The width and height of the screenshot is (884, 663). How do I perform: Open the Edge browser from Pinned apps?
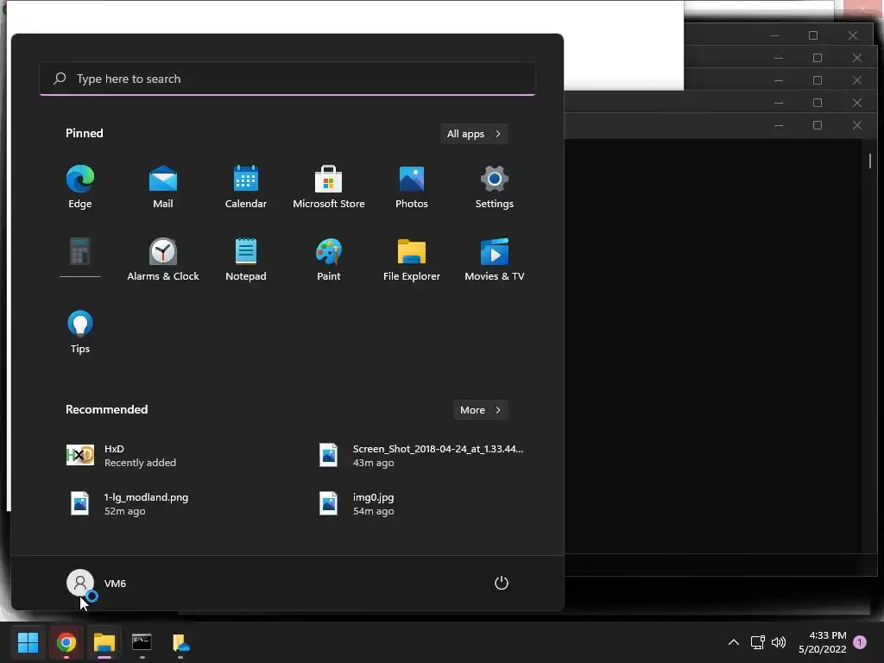[x=80, y=187]
